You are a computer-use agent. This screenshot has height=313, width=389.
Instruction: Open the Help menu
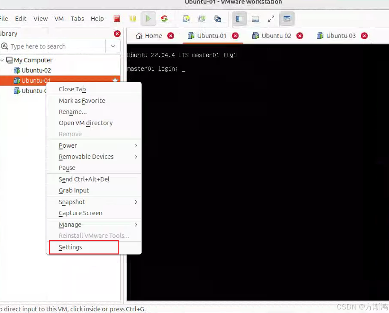pos(97,19)
